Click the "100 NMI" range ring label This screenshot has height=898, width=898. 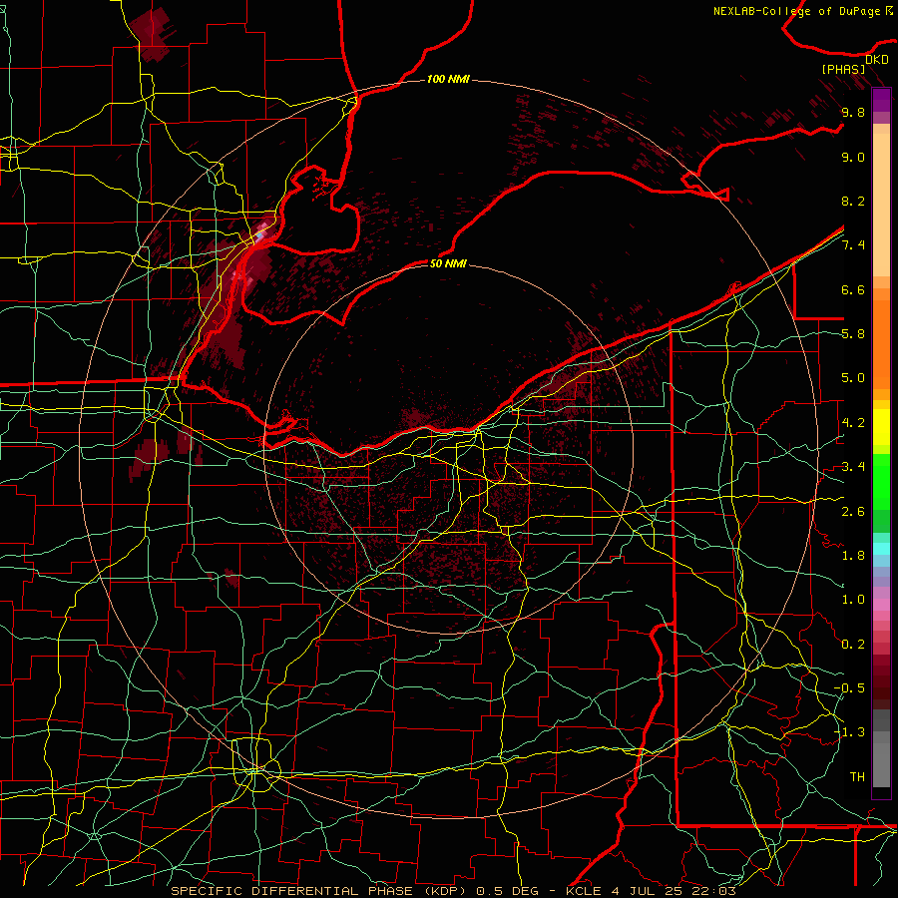pos(448,79)
